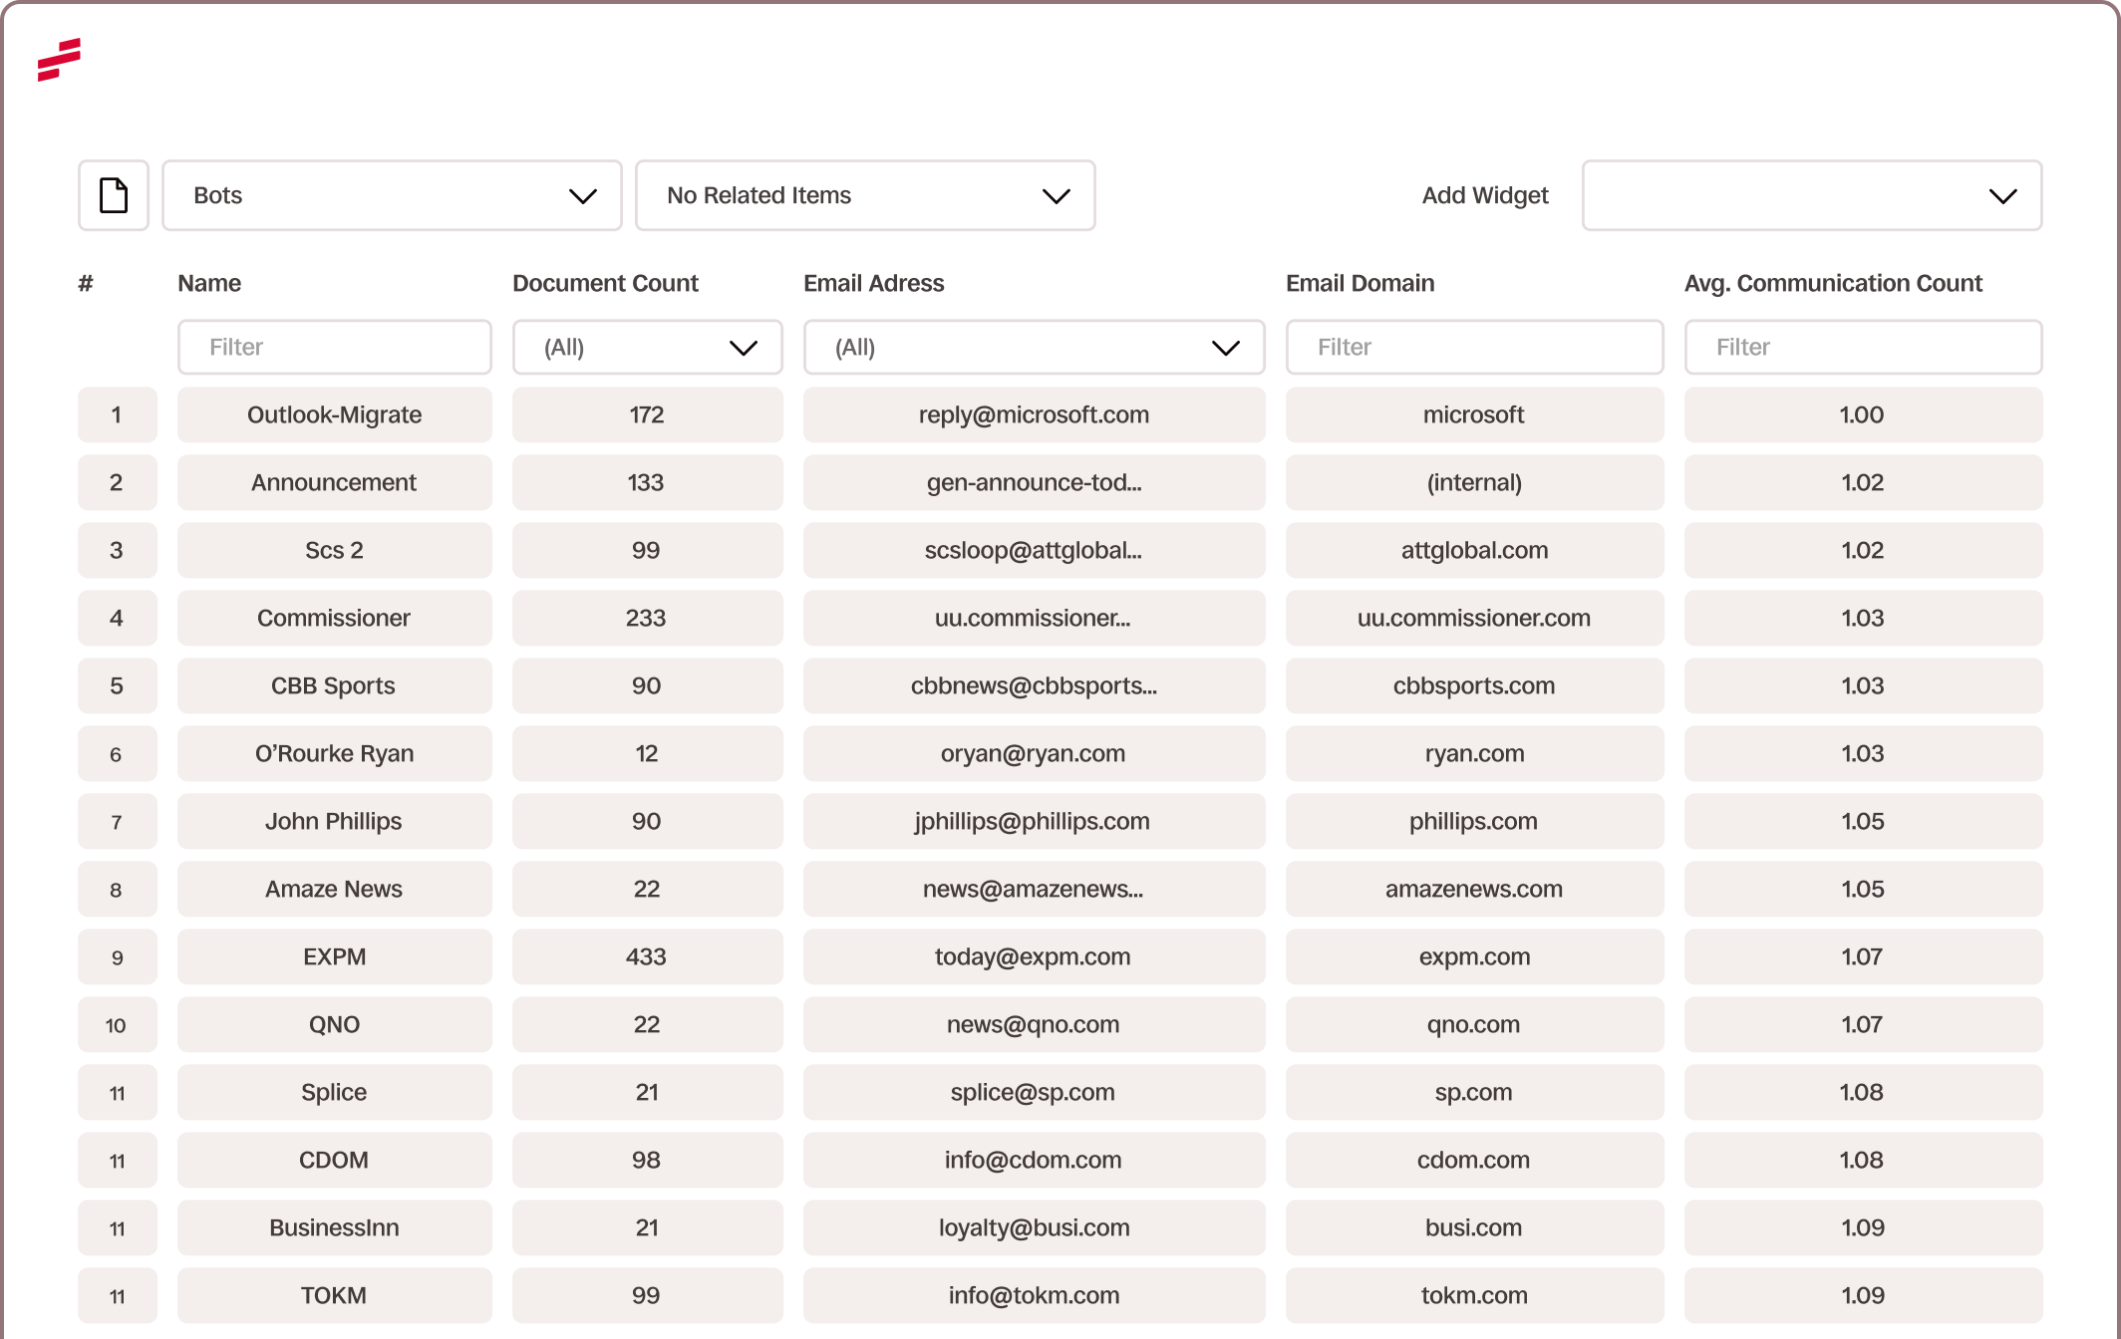Select the Outlook-Migrate name cell
The height and width of the screenshot is (1339, 2121).
pyautogui.click(x=334, y=414)
